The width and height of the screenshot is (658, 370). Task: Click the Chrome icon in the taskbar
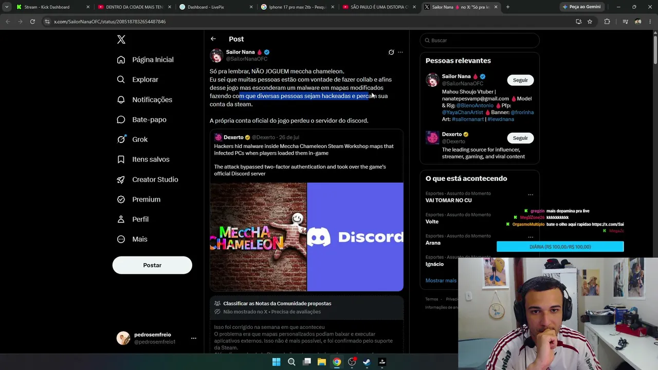coord(337,362)
